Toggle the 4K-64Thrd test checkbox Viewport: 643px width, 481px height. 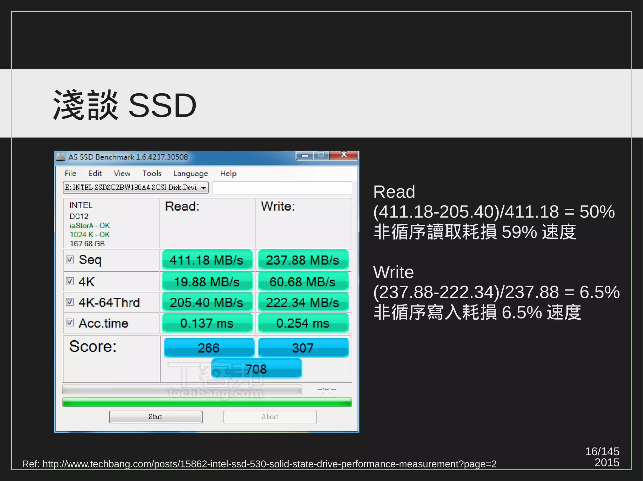70,302
